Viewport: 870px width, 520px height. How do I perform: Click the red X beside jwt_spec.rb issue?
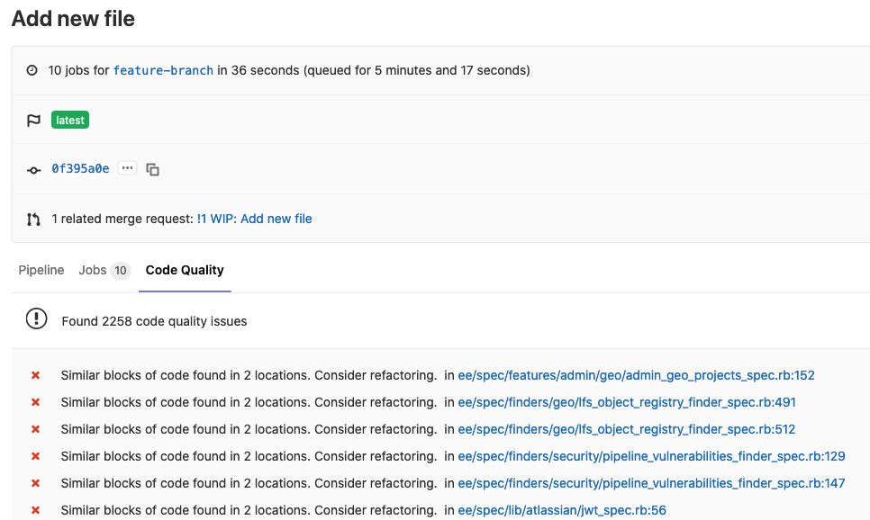(35, 510)
